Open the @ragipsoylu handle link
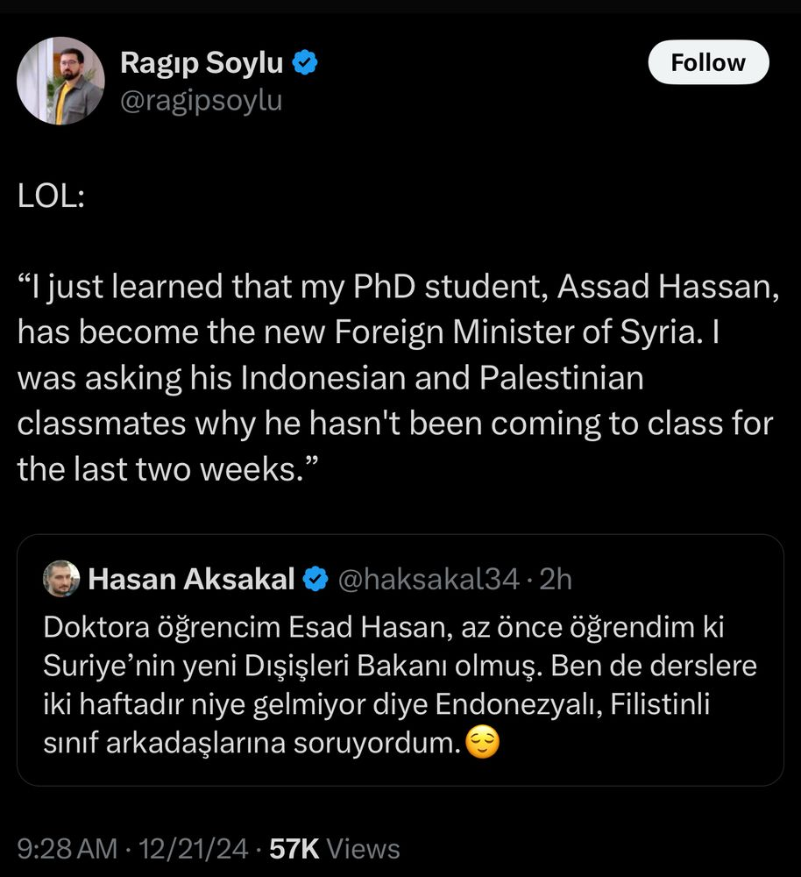This screenshot has width=801, height=877. coord(201,101)
